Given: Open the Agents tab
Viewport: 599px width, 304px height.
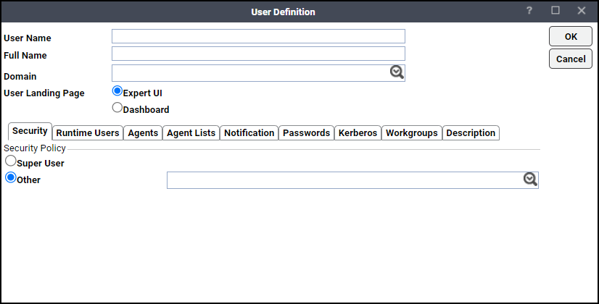Looking at the screenshot, I should tap(143, 132).
